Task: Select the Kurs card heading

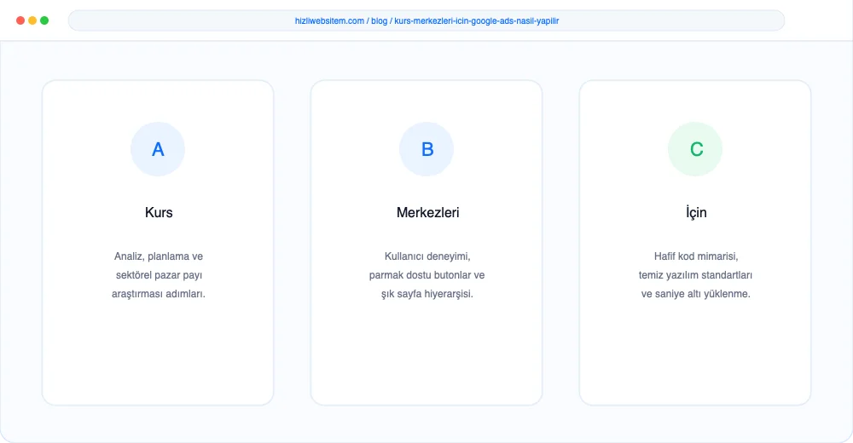Action: pos(159,212)
